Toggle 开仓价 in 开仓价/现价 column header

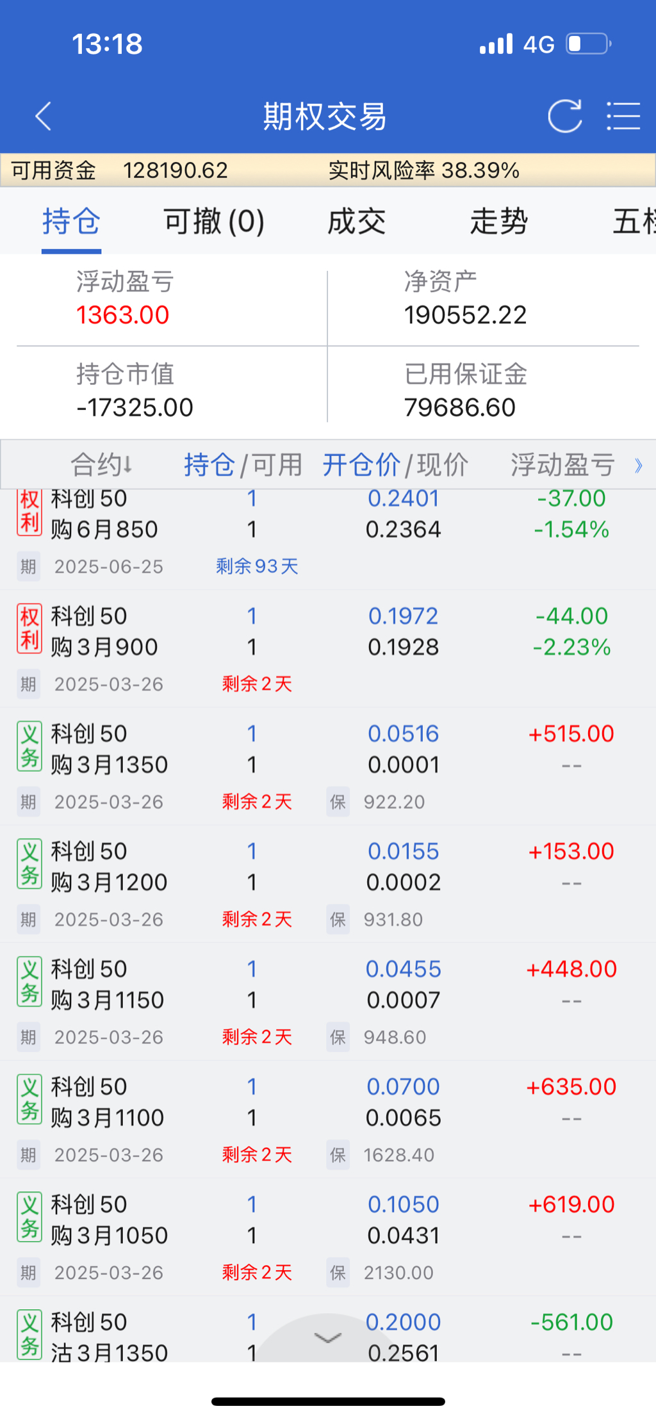pyautogui.click(x=361, y=464)
